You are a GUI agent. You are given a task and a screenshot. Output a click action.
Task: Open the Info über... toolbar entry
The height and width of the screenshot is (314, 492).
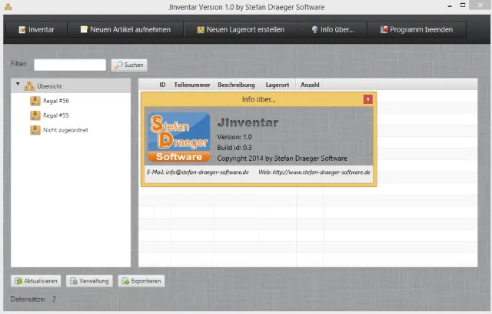331,30
